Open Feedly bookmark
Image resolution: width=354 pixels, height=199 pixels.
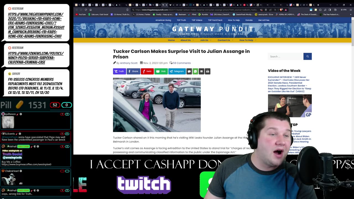coord(163,14)
